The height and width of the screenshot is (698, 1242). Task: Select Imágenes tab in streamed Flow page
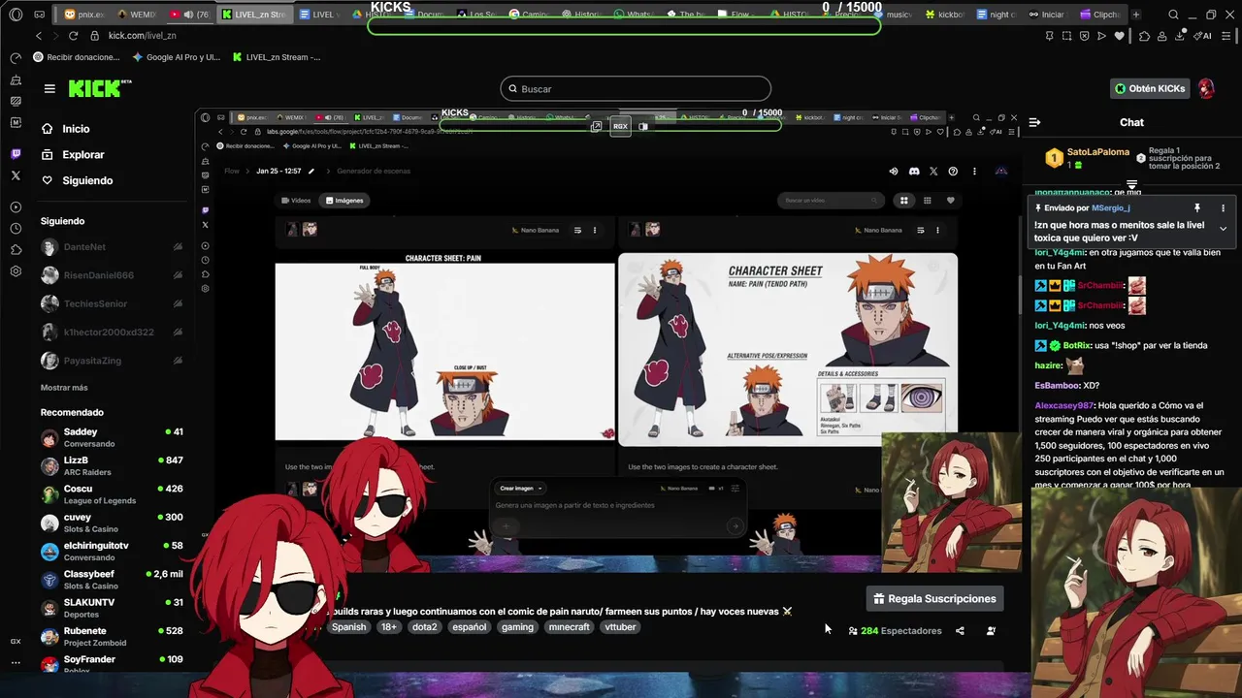pyautogui.click(x=344, y=201)
